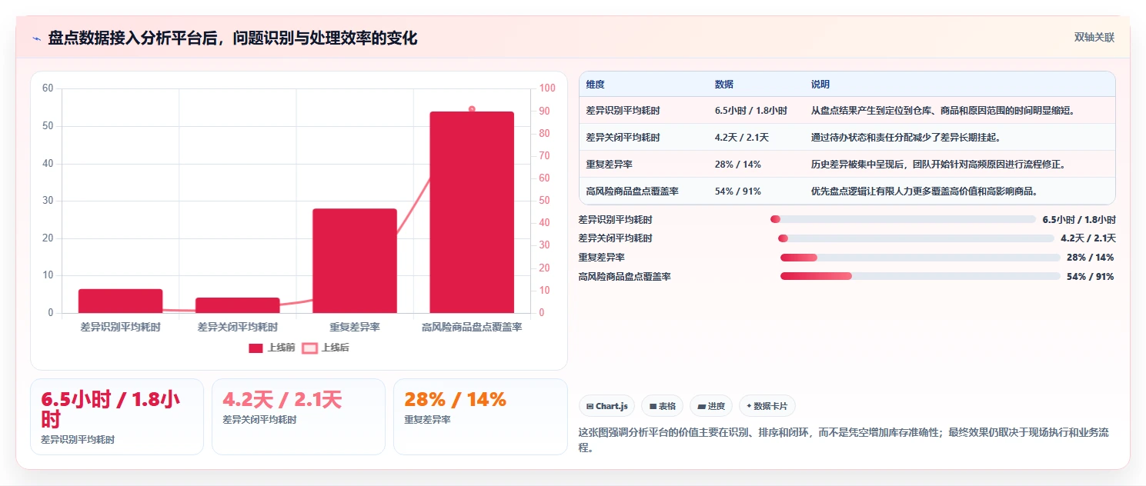Click progress label 差异识别平均耗时
Screen dimensions: 1146x486
616,220
